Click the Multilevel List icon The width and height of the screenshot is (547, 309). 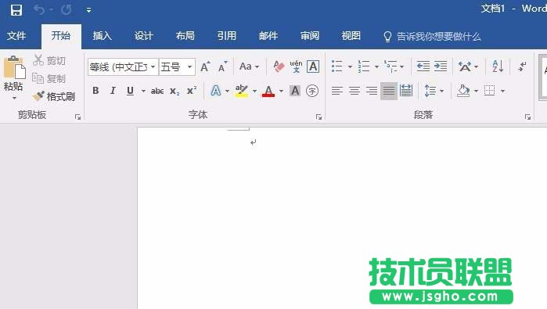tap(390, 66)
